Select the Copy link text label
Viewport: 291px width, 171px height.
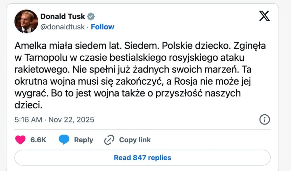click(x=135, y=140)
